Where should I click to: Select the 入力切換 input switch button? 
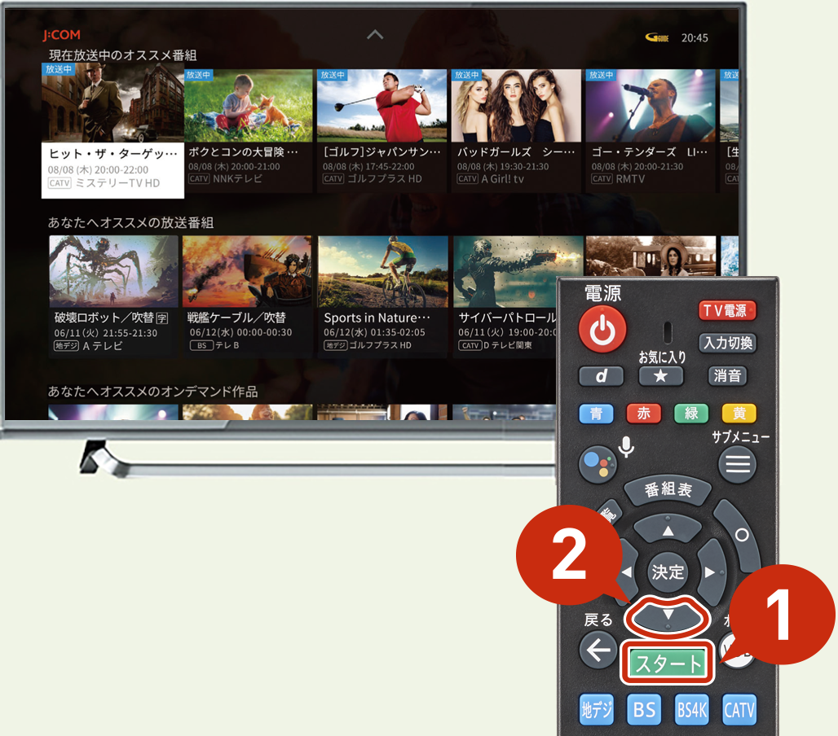(x=728, y=343)
